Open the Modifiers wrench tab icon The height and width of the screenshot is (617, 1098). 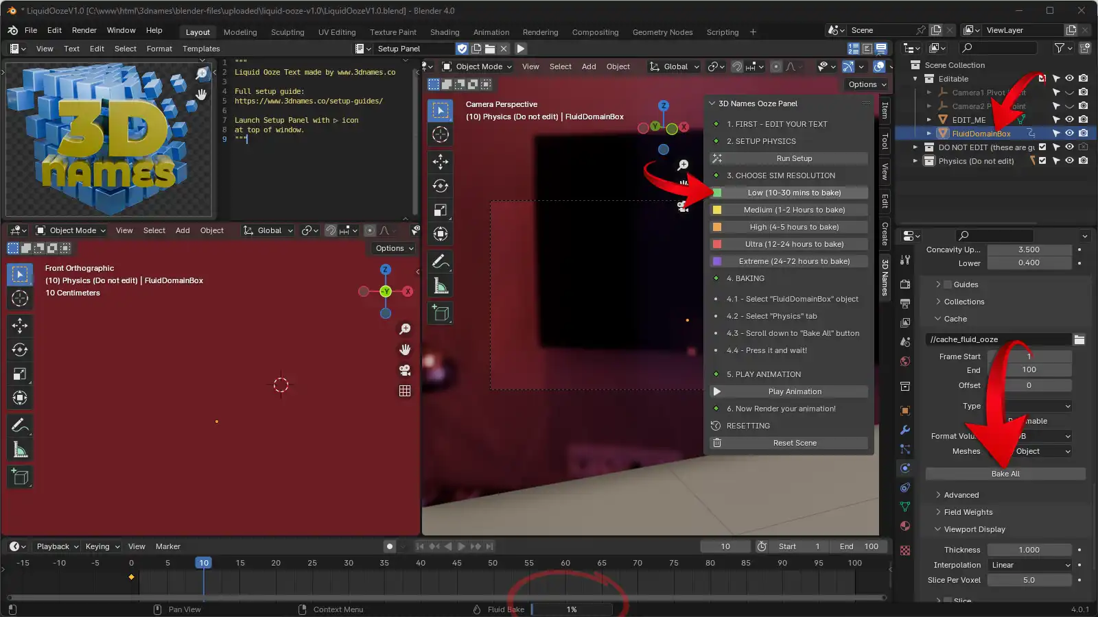coord(905,430)
